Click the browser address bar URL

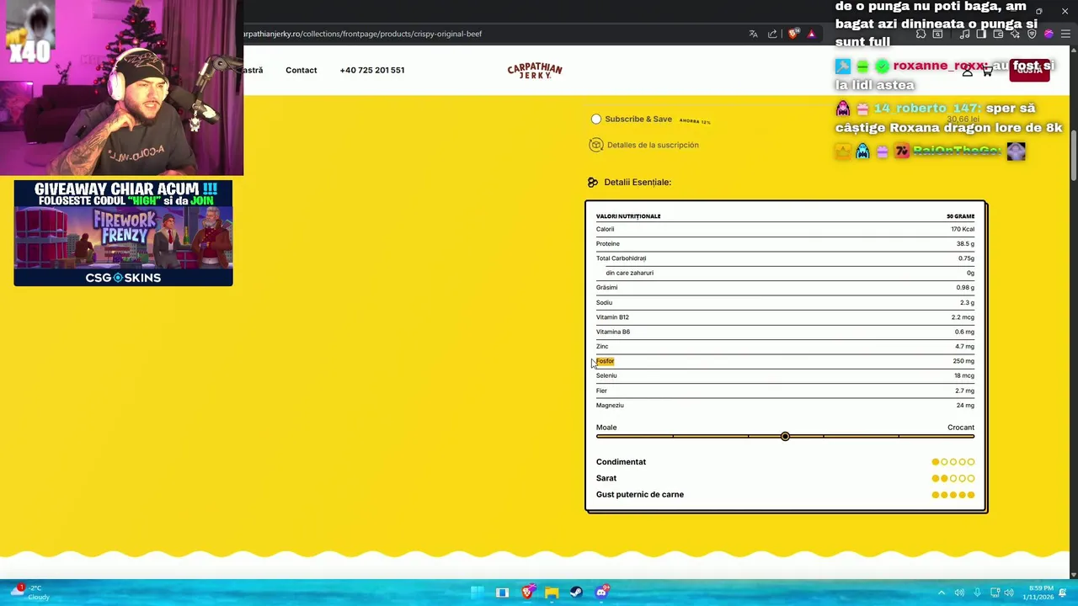(x=363, y=34)
